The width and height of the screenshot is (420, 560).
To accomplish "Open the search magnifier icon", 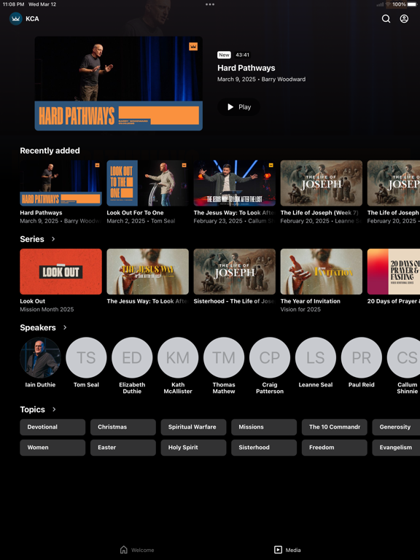I will click(386, 18).
